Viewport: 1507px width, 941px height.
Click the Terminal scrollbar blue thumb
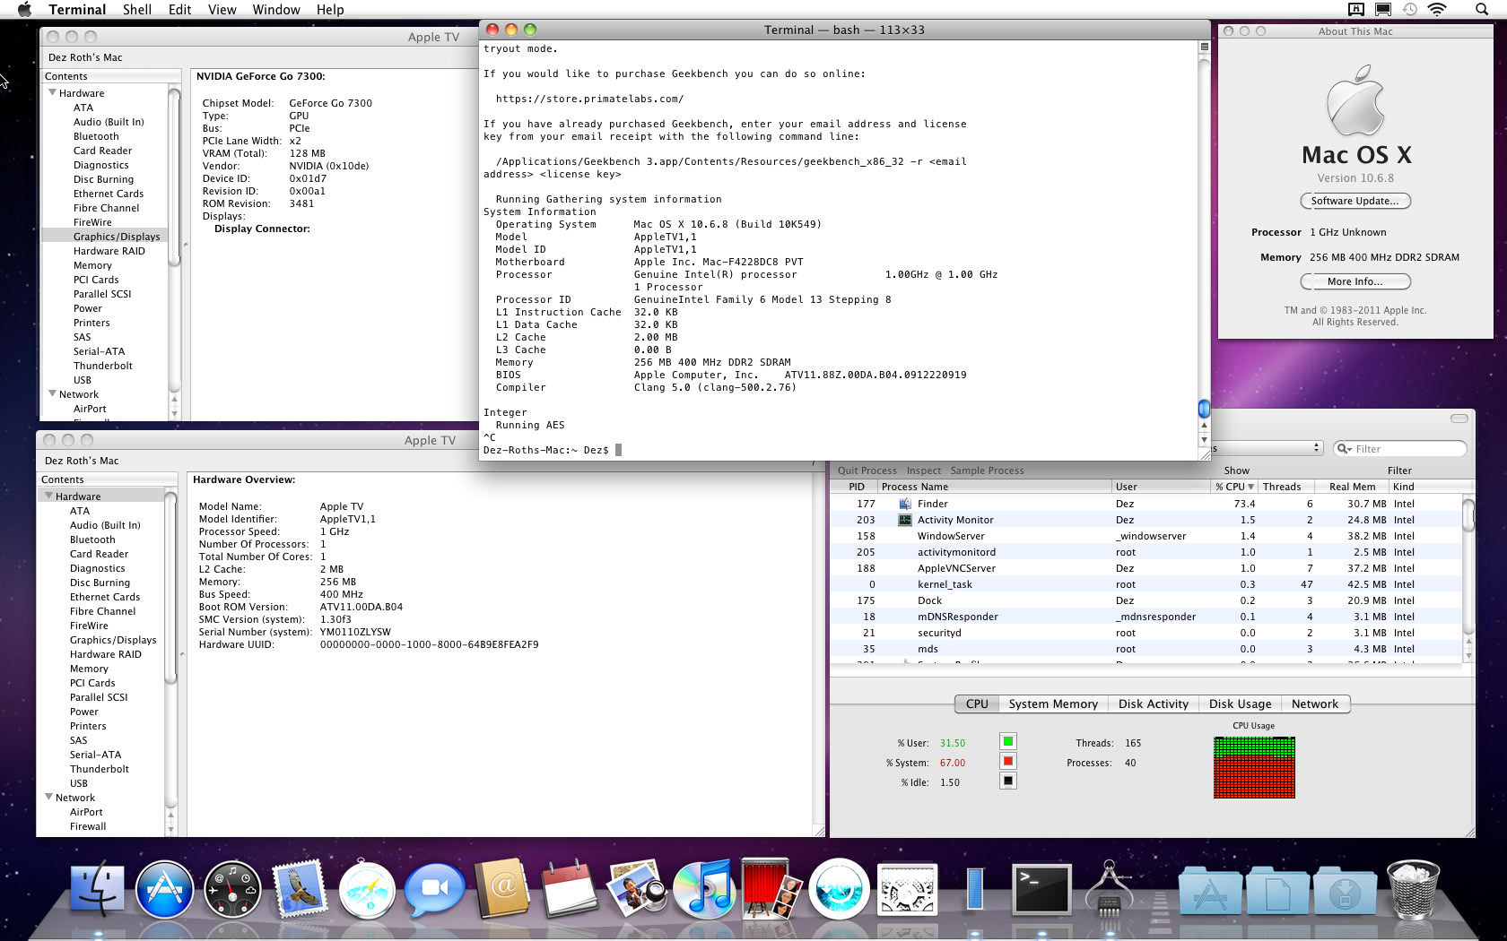coord(1204,409)
